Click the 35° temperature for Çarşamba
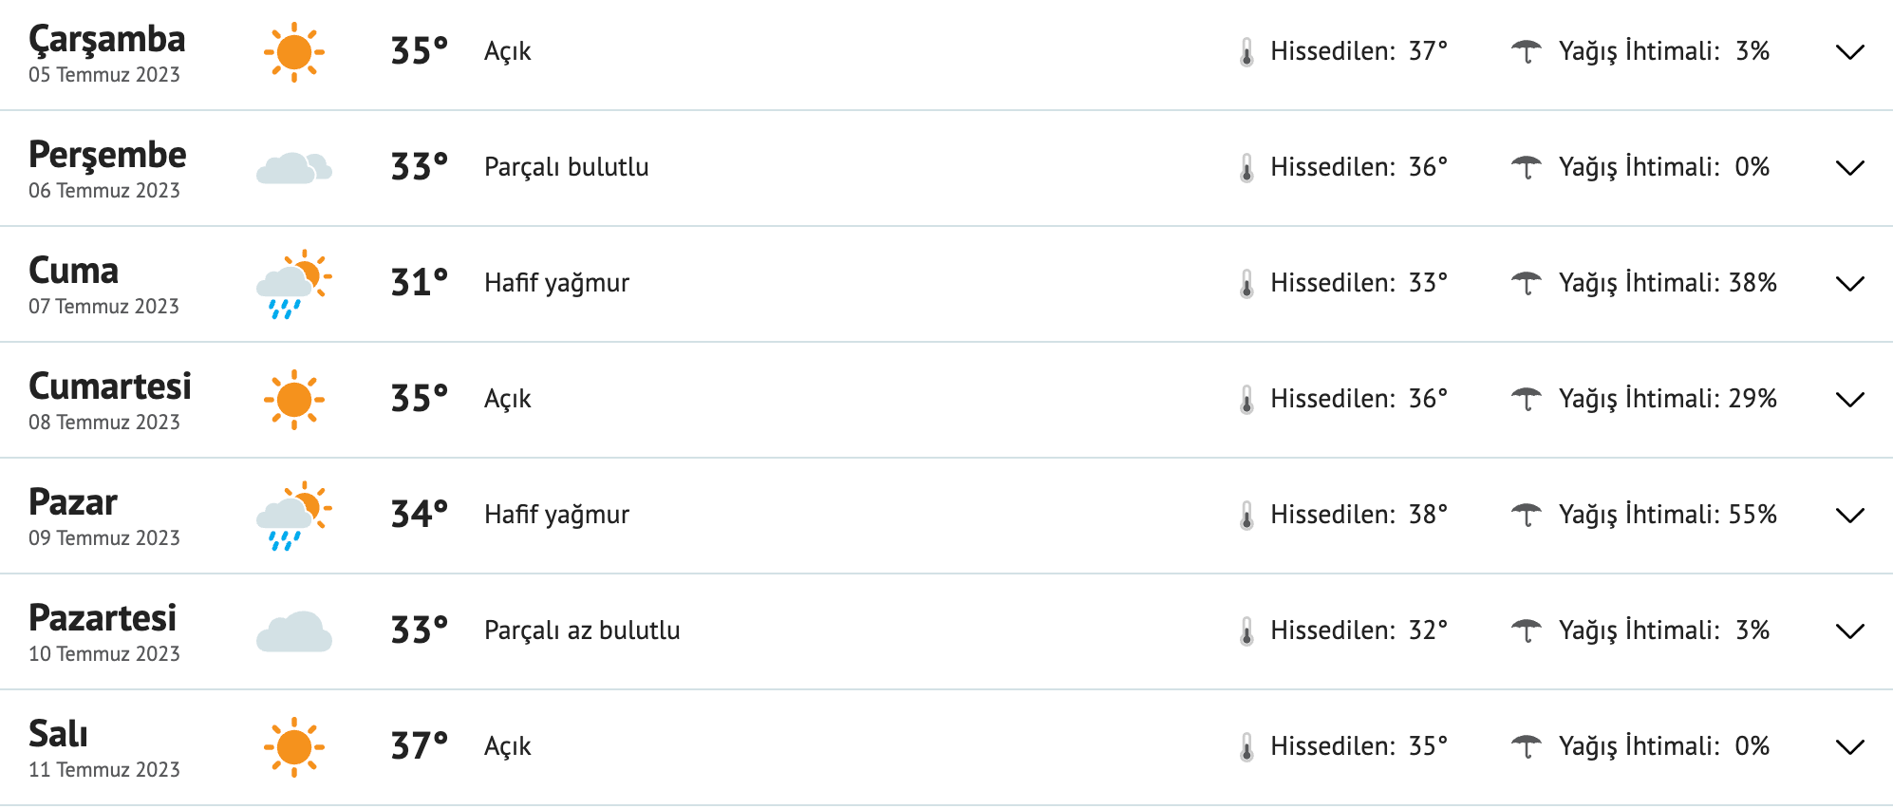The width and height of the screenshot is (1893, 809). click(x=419, y=52)
